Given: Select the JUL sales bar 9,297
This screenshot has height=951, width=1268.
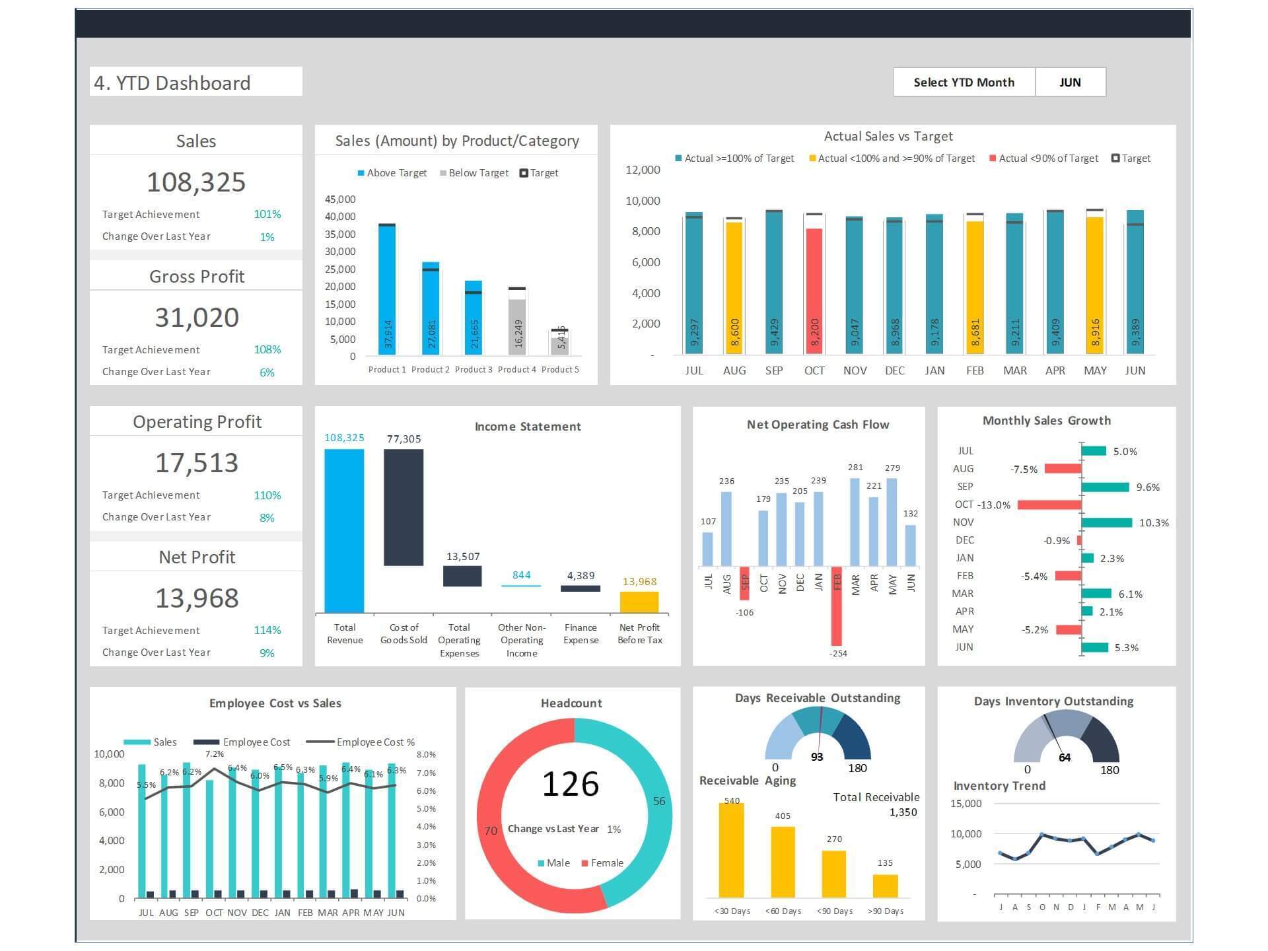Looking at the screenshot, I should [694, 283].
